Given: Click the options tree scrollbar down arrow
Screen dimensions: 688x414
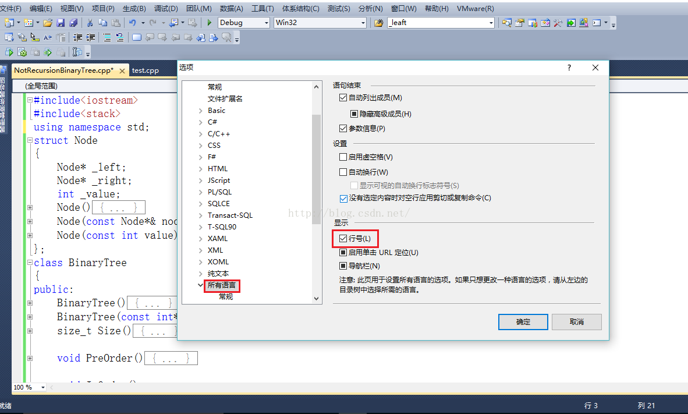Looking at the screenshot, I should coord(317,299).
